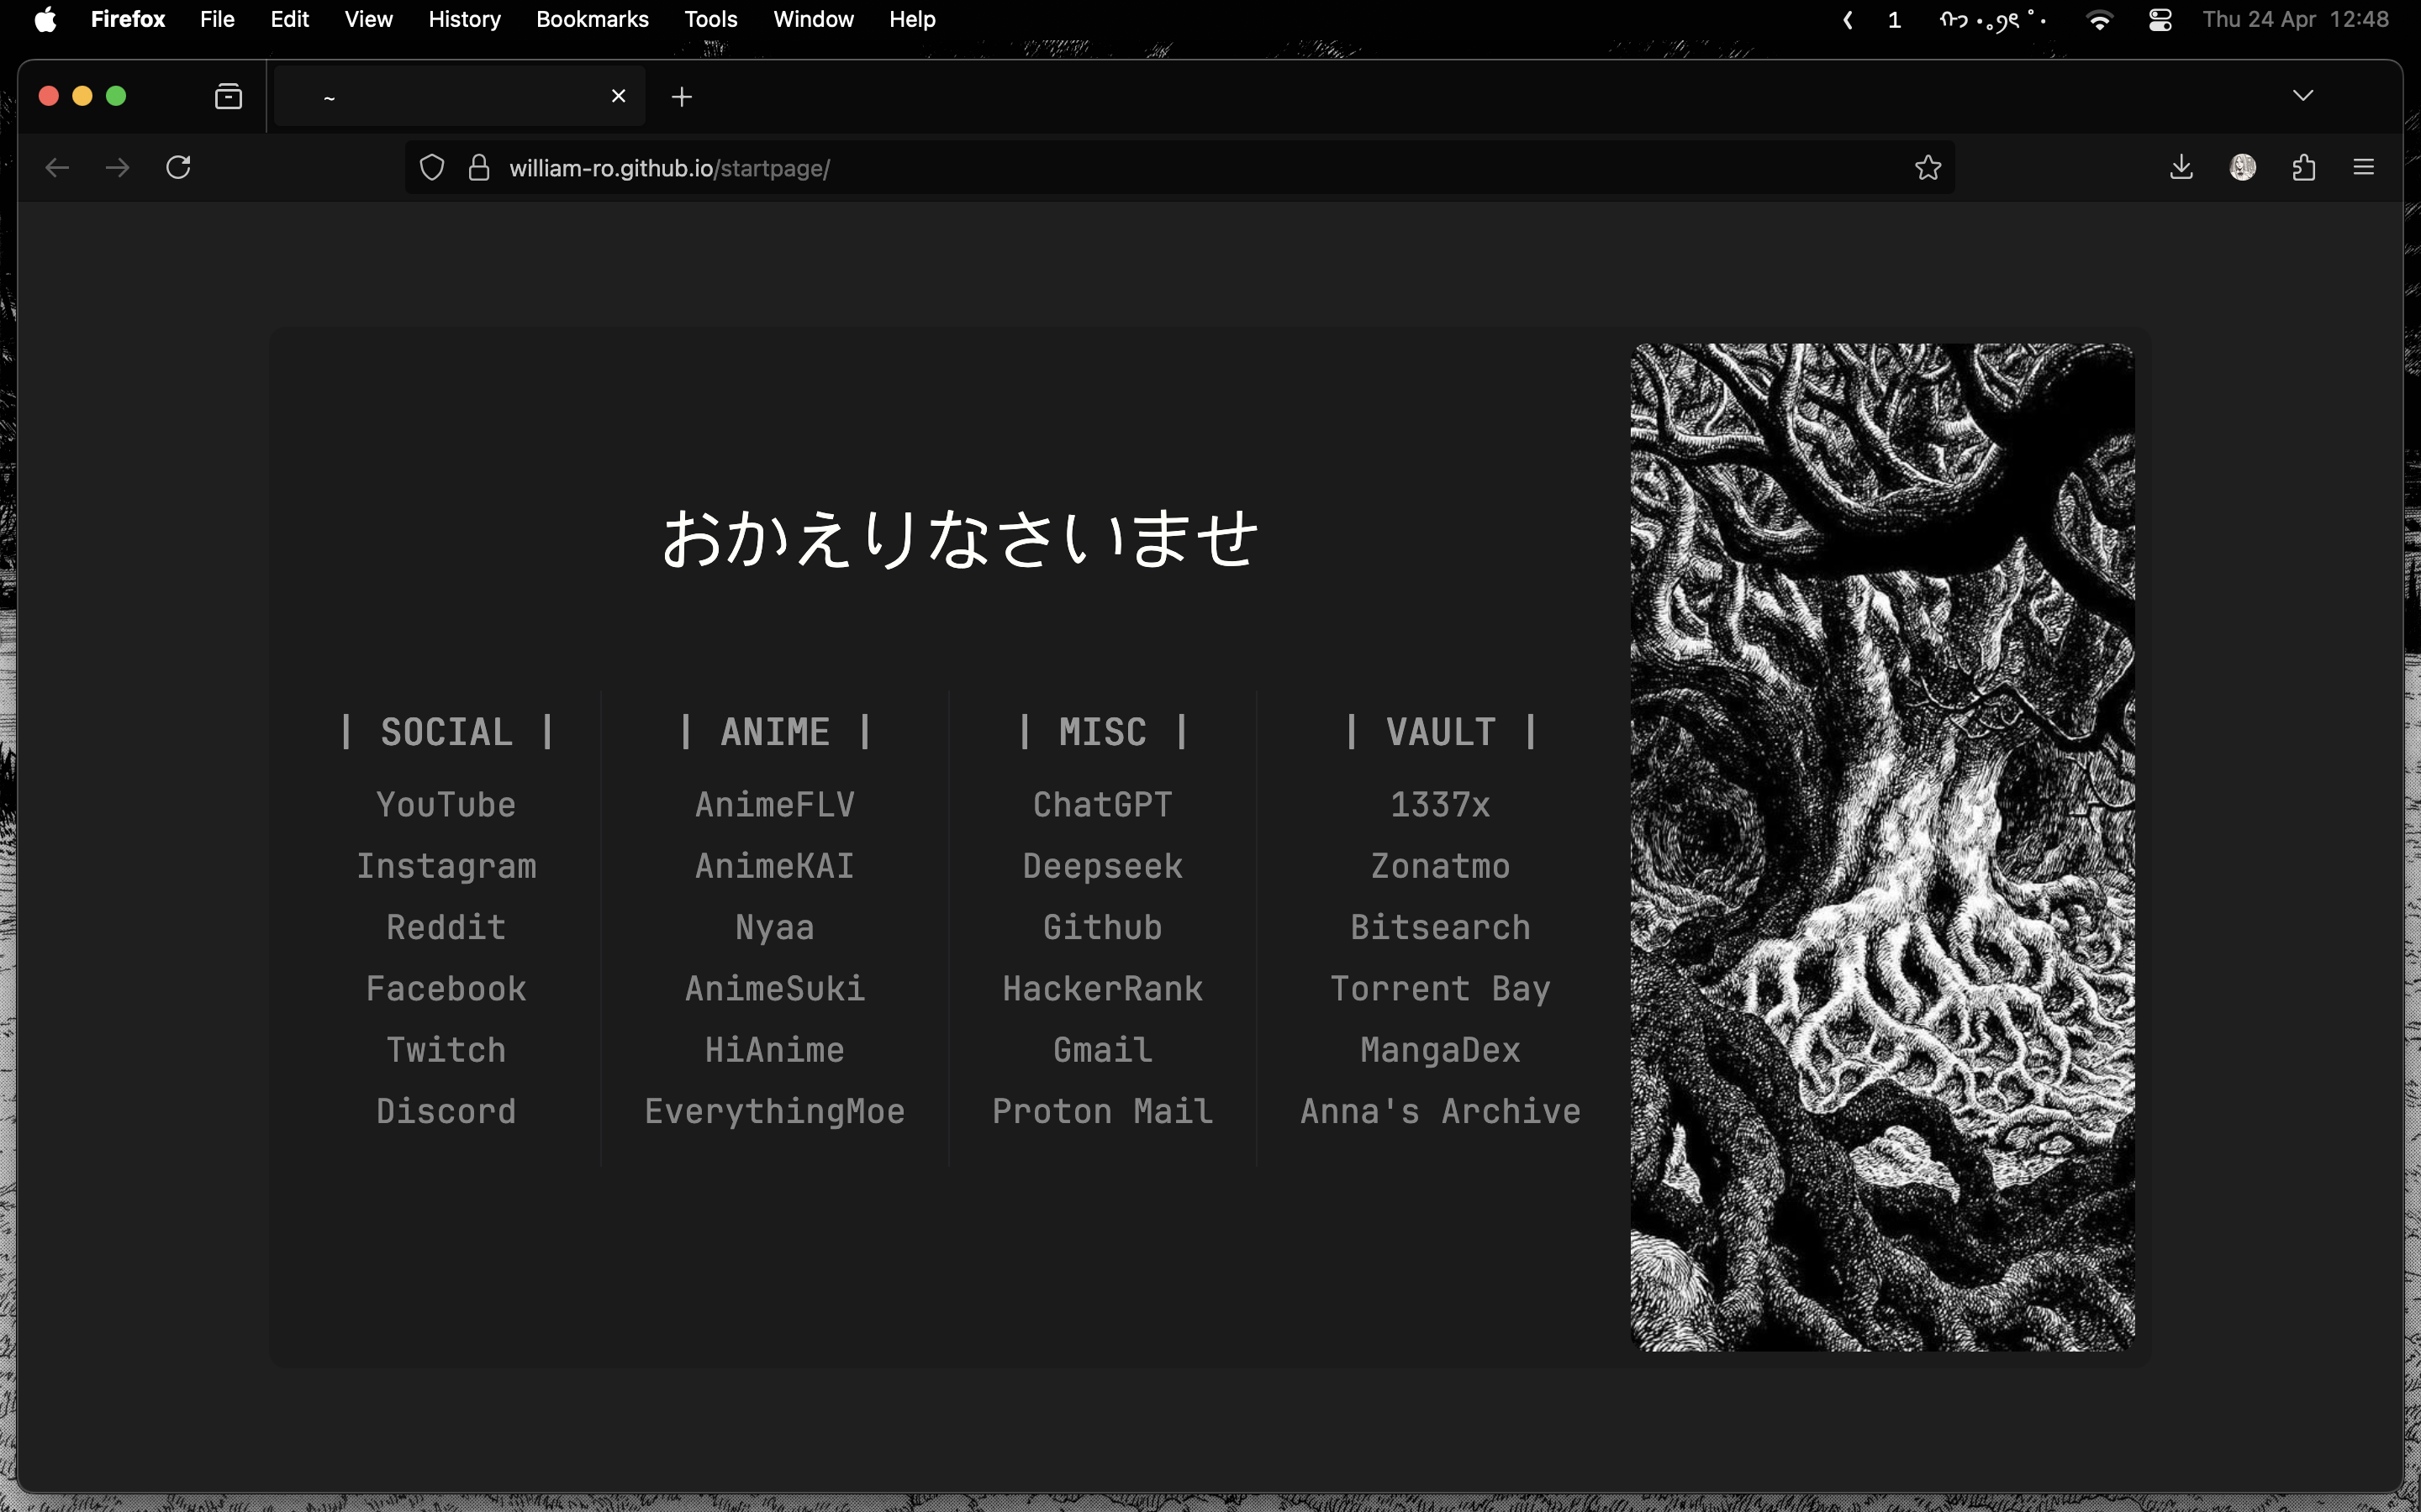
Task: Open the HackerRank link
Action: 1102,989
